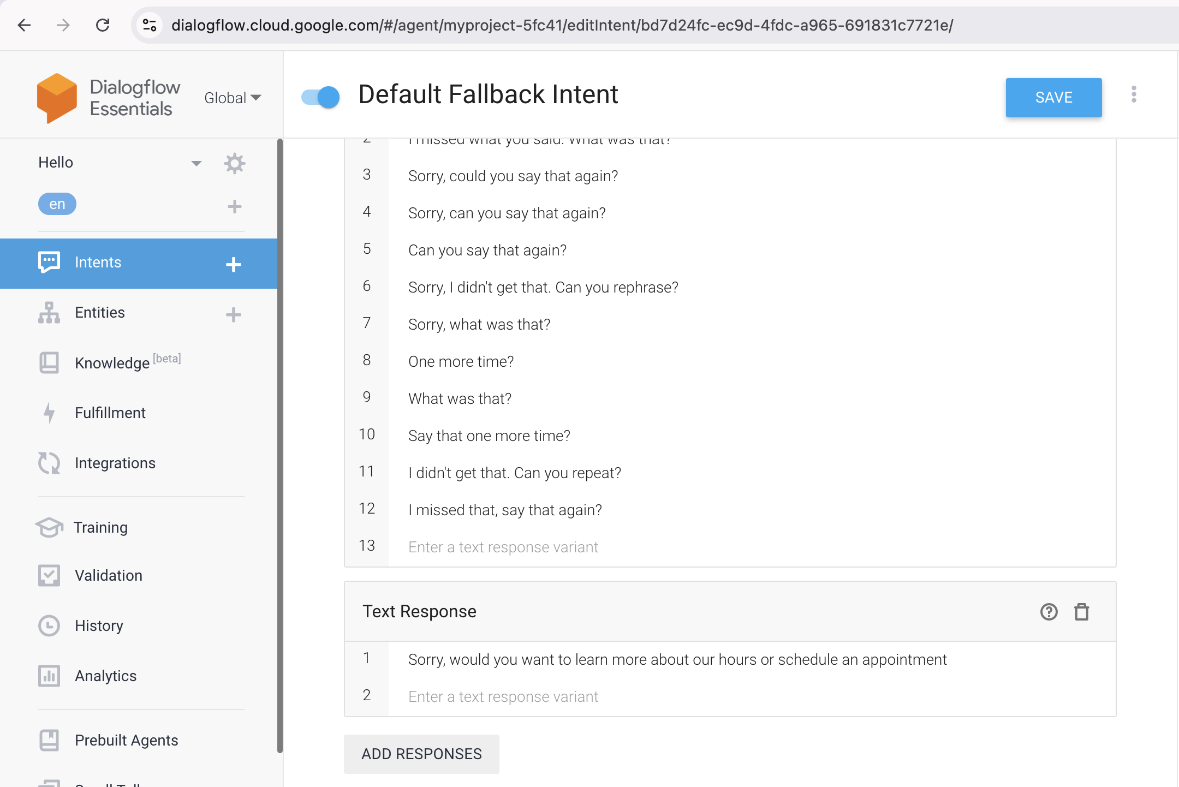Click the SAVE button
Image resolution: width=1179 pixels, height=787 pixels.
(1053, 98)
